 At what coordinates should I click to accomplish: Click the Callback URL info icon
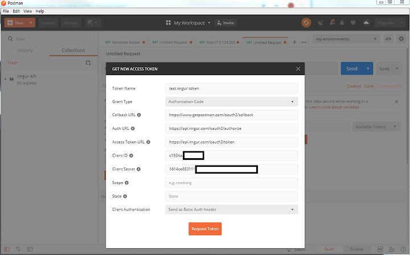point(139,115)
